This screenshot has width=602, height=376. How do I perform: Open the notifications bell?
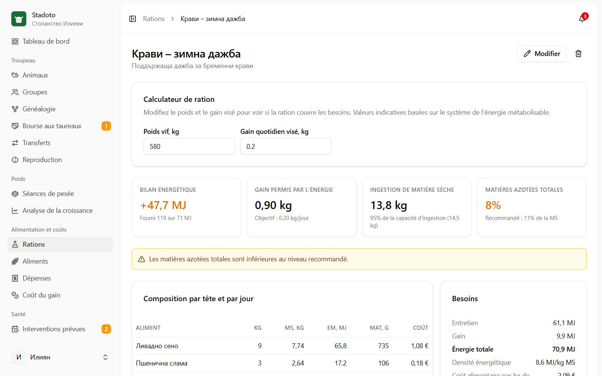(x=582, y=19)
